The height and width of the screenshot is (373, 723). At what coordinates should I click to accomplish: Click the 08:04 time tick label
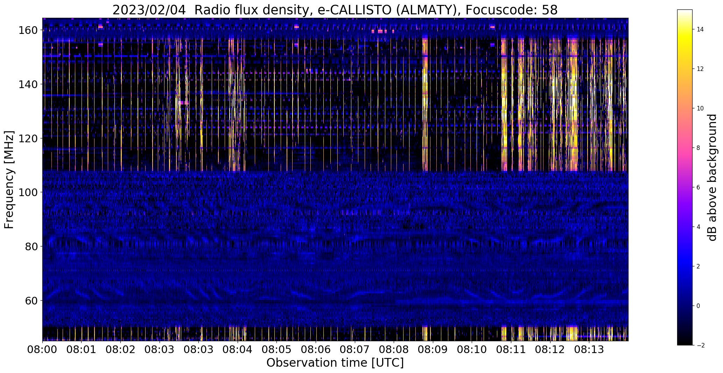pos(238,349)
